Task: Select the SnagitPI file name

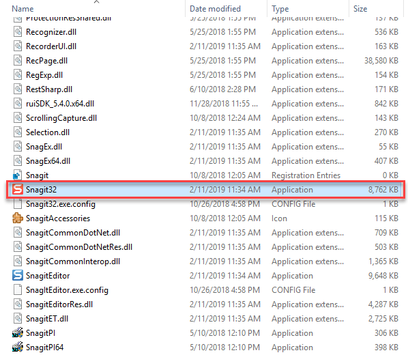Action: pos(40,333)
